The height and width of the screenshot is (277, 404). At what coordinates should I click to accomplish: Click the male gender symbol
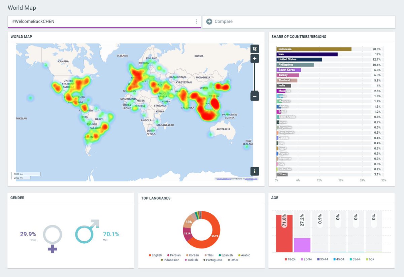87,231
